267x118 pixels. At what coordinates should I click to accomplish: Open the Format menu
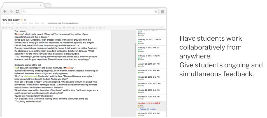25,23
